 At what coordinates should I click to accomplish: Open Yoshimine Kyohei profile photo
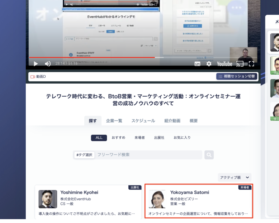[x=48, y=199]
